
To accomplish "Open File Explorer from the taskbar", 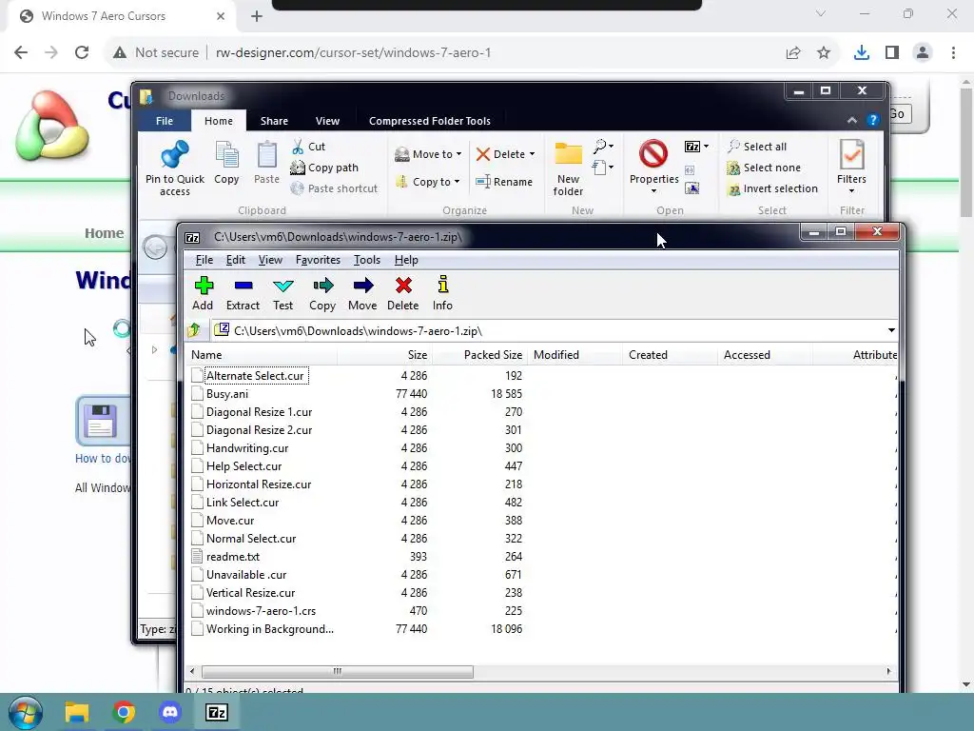I will pyautogui.click(x=77, y=712).
